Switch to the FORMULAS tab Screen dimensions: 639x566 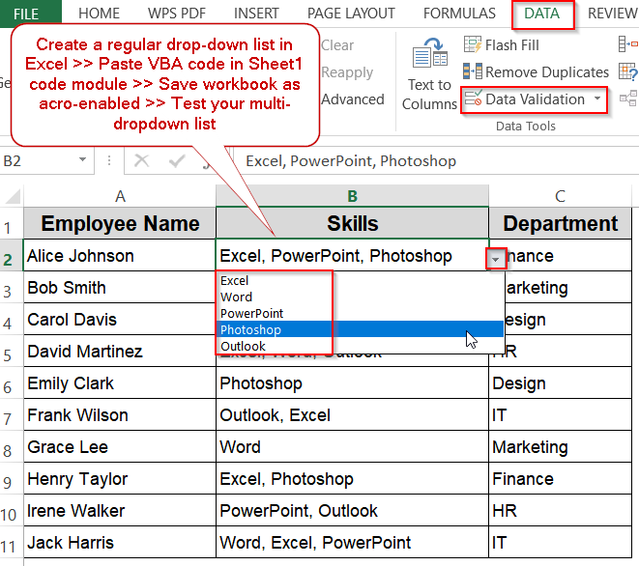click(459, 14)
